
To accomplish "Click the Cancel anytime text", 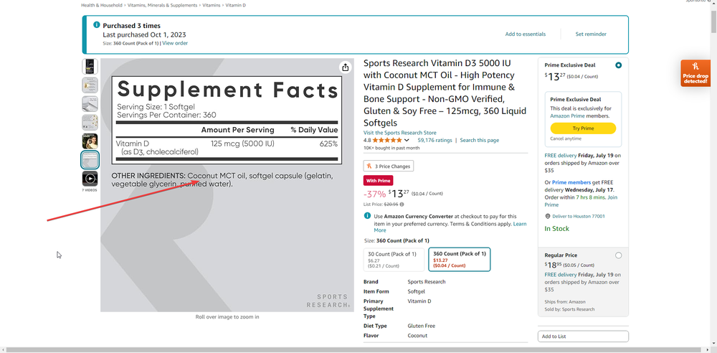I will coord(566,138).
